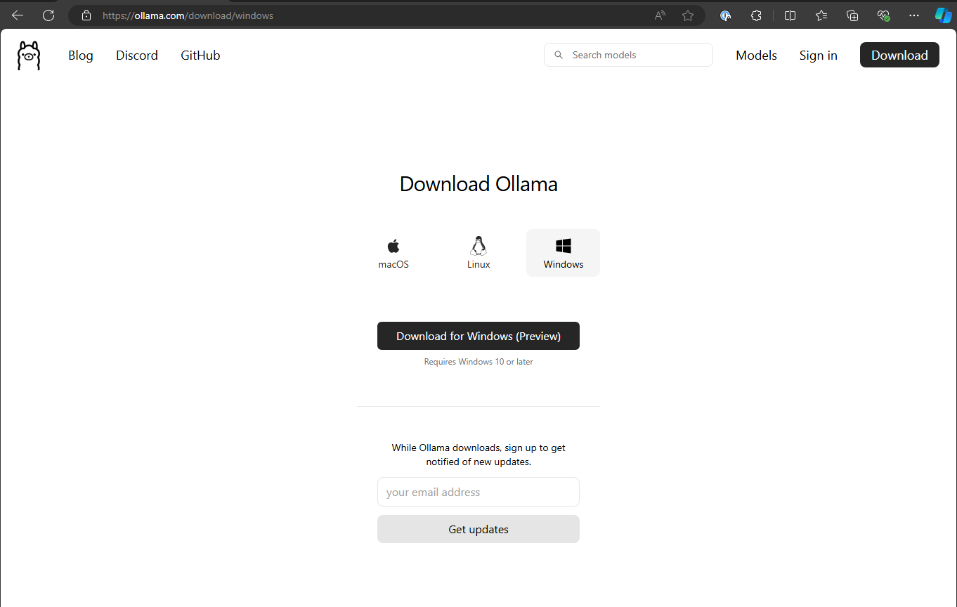This screenshot has height=607, width=957.
Task: Browse the Models page
Action: pos(756,56)
